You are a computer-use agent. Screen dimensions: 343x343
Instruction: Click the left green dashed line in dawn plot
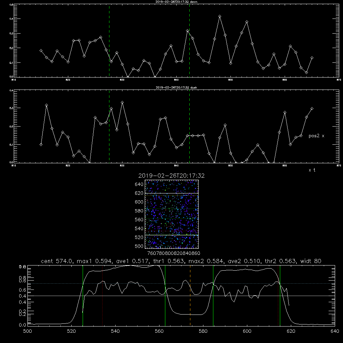click(x=109, y=40)
